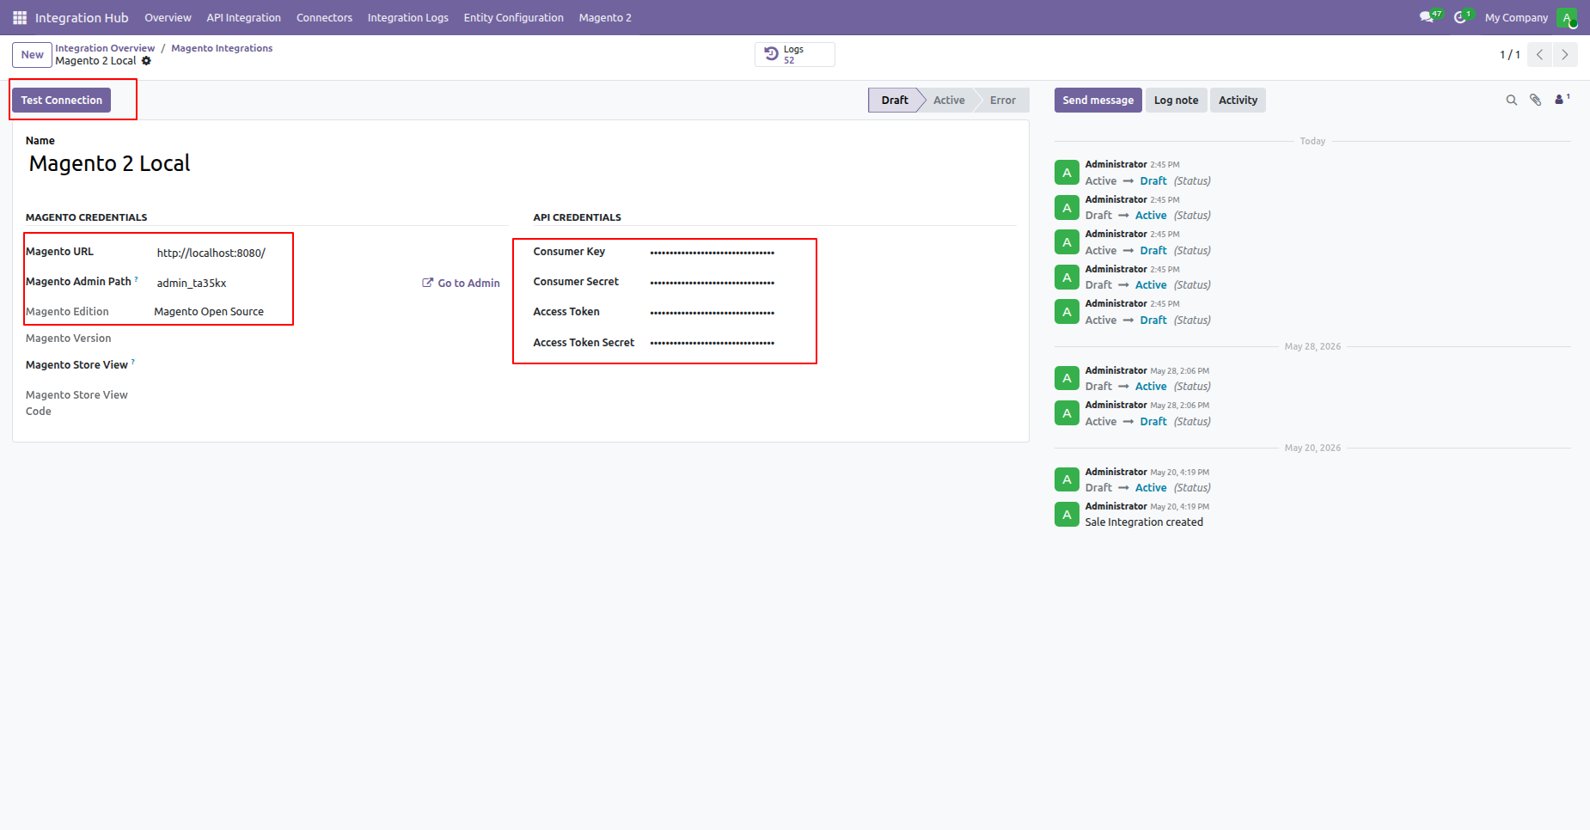This screenshot has width=1590, height=830.
Task: Click the Access Token Secret password field
Action: (x=832, y=343)
